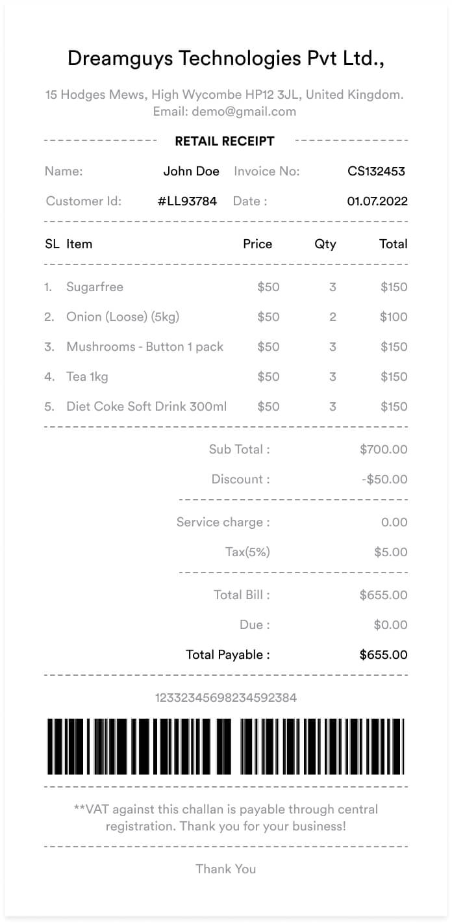
Task: Click the Price column header
Action: point(257,244)
